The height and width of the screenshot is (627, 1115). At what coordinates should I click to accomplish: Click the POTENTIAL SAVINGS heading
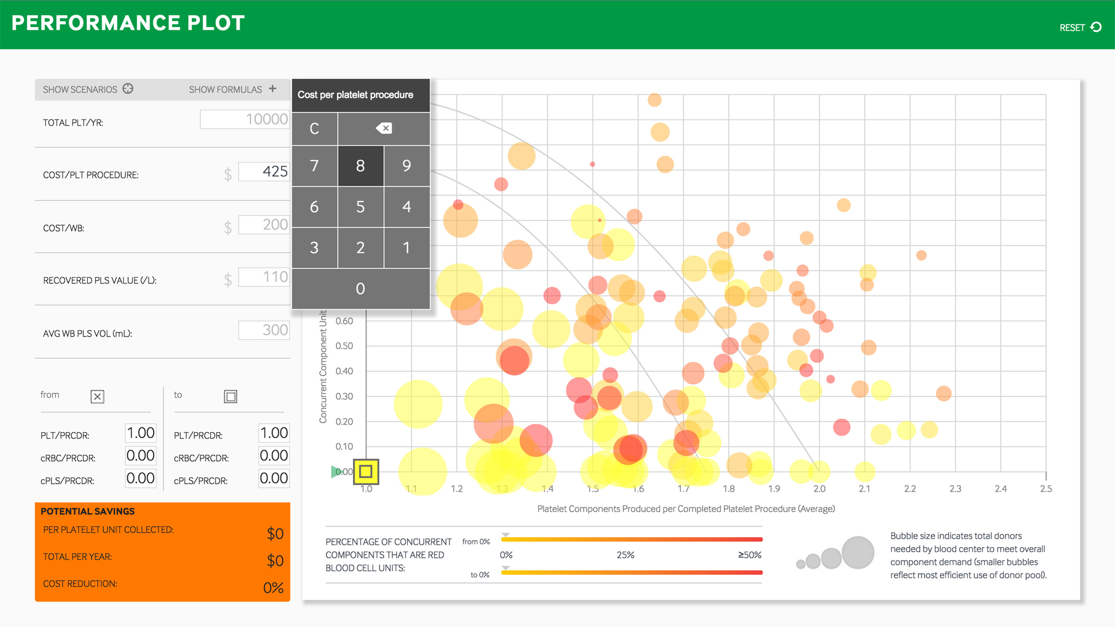(87, 511)
